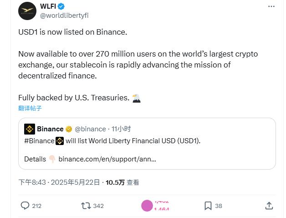Image resolution: width=286 pixels, height=218 pixels.
Task: Click the WLFI display name
Action: [48, 6]
